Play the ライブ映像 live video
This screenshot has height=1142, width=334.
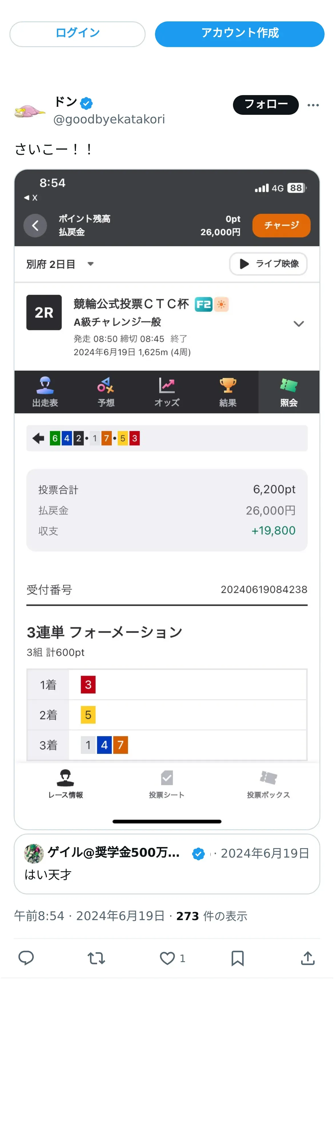coord(268,264)
